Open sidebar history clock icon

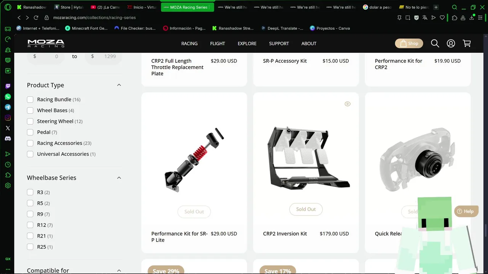[8, 165]
